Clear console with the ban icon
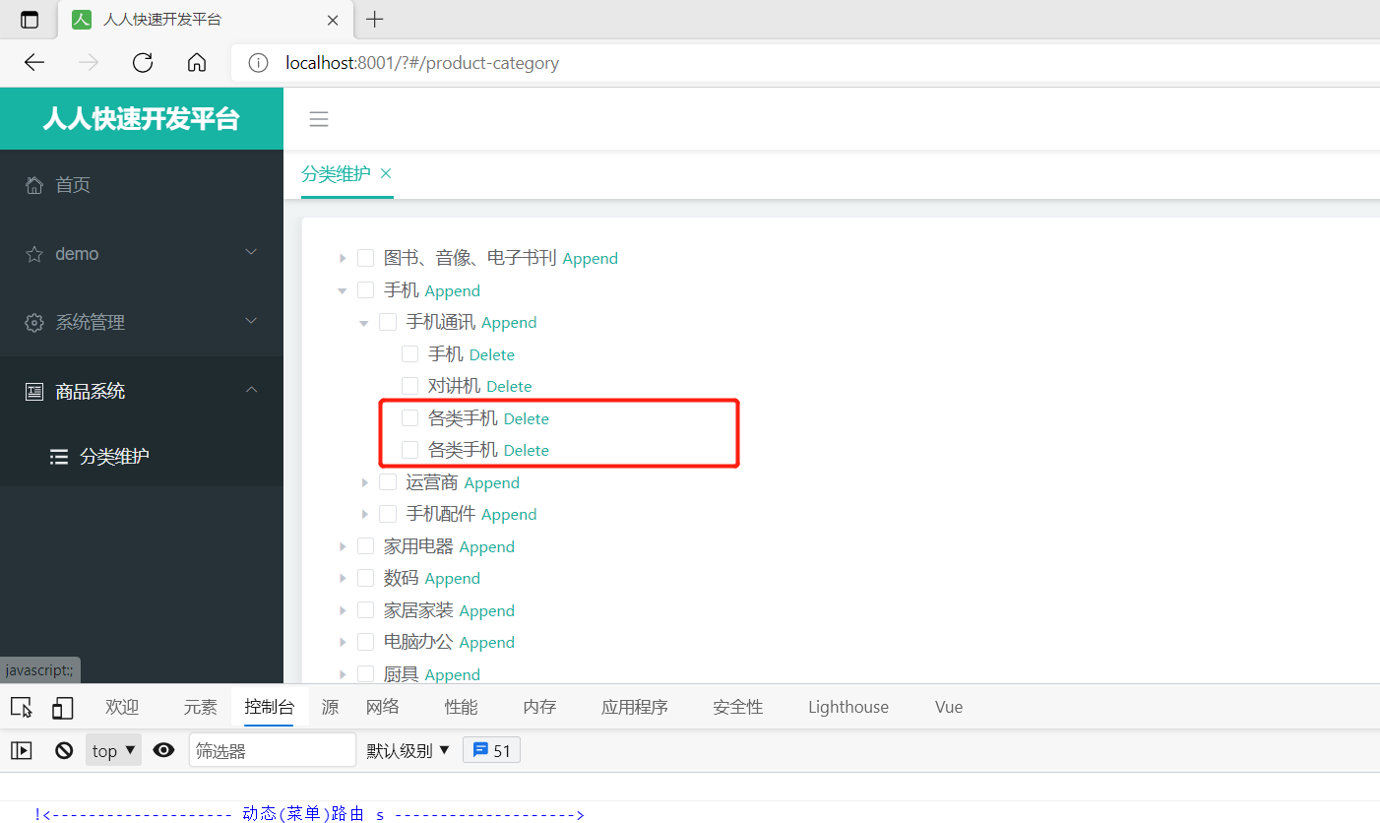1380x823 pixels. click(x=64, y=750)
